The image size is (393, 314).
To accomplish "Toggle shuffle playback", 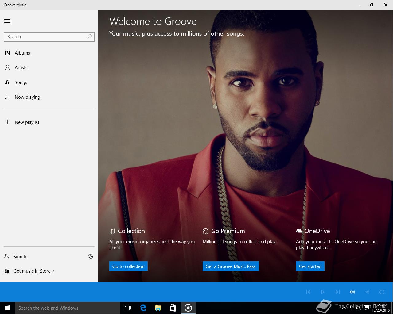I will coord(367,292).
